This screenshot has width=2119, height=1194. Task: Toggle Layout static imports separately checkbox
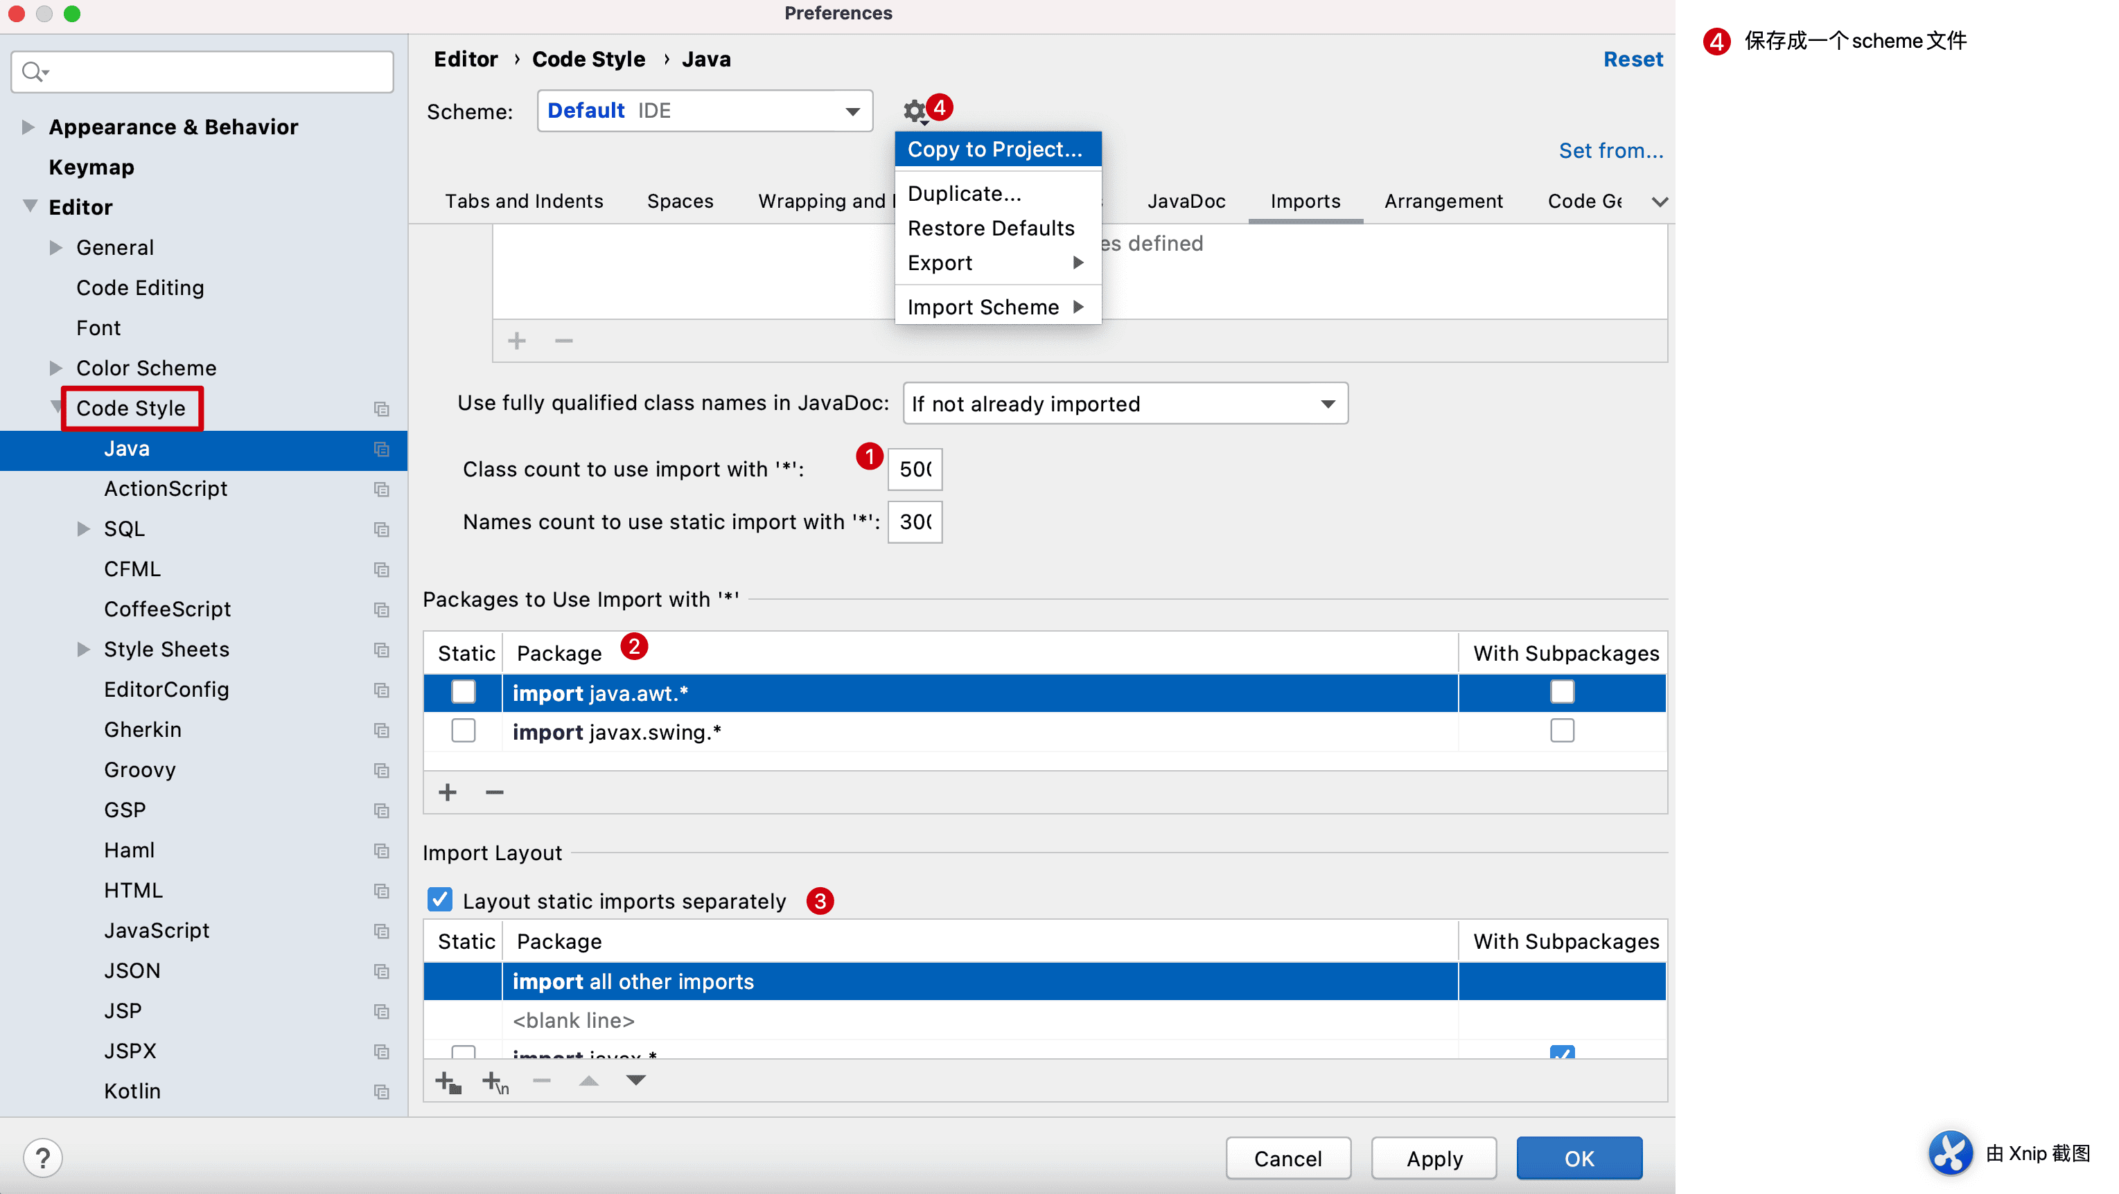click(x=440, y=900)
